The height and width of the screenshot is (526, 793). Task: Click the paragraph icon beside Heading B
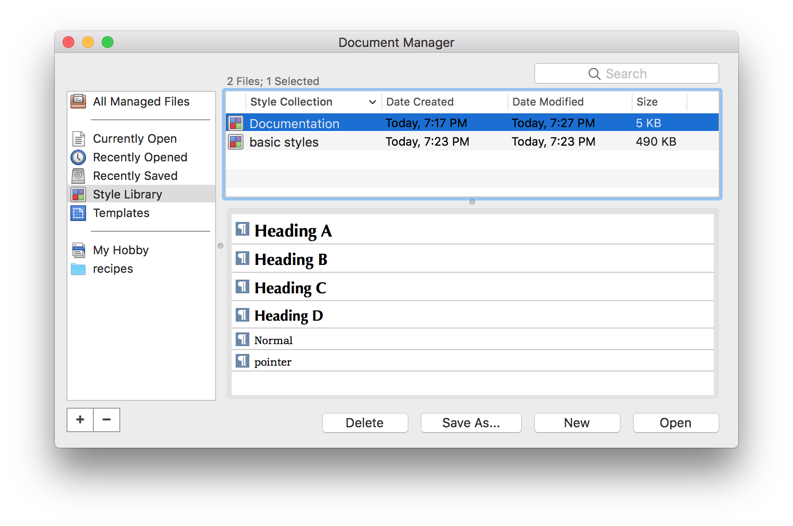pos(242,258)
